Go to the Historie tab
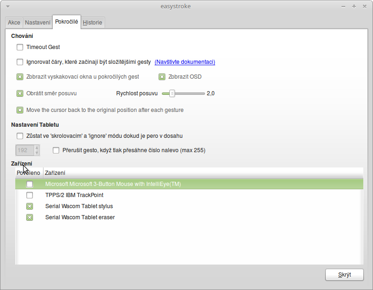Image resolution: width=373 pixels, height=290 pixels. 93,23
